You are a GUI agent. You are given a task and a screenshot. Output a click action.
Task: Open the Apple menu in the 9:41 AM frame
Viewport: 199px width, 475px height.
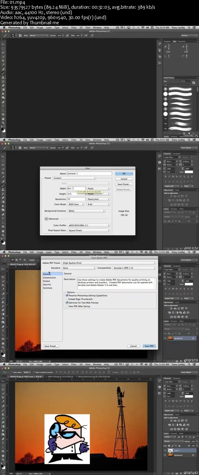tap(3, 140)
